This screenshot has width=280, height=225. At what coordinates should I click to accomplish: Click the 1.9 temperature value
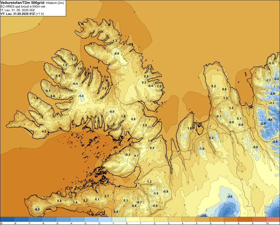tap(123, 116)
